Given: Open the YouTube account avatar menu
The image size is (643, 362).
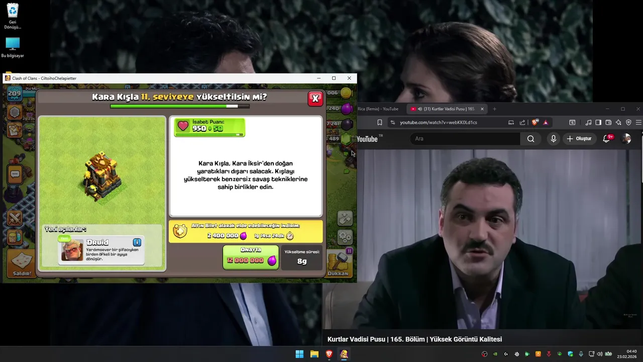Looking at the screenshot, I should click(626, 139).
